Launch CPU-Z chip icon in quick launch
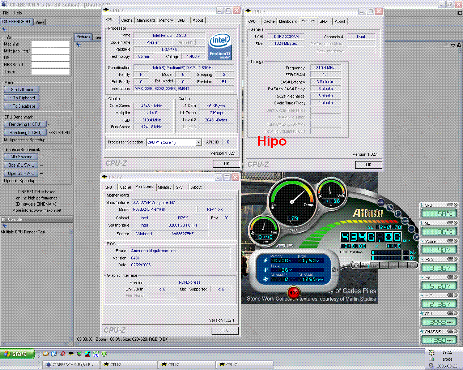 [71, 354]
